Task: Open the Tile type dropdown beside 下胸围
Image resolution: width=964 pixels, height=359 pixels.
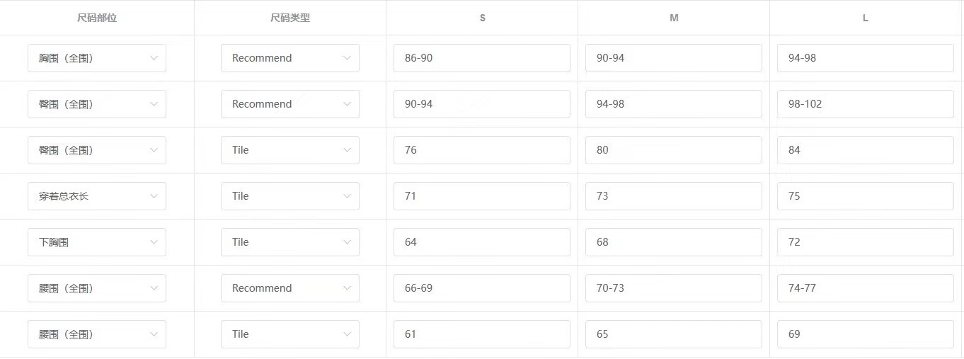Action: (x=289, y=242)
